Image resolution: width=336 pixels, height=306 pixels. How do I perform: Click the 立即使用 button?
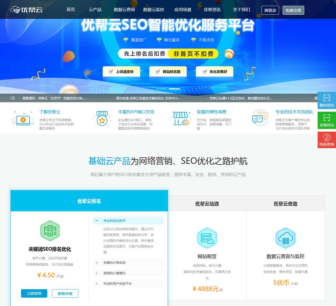34,293
